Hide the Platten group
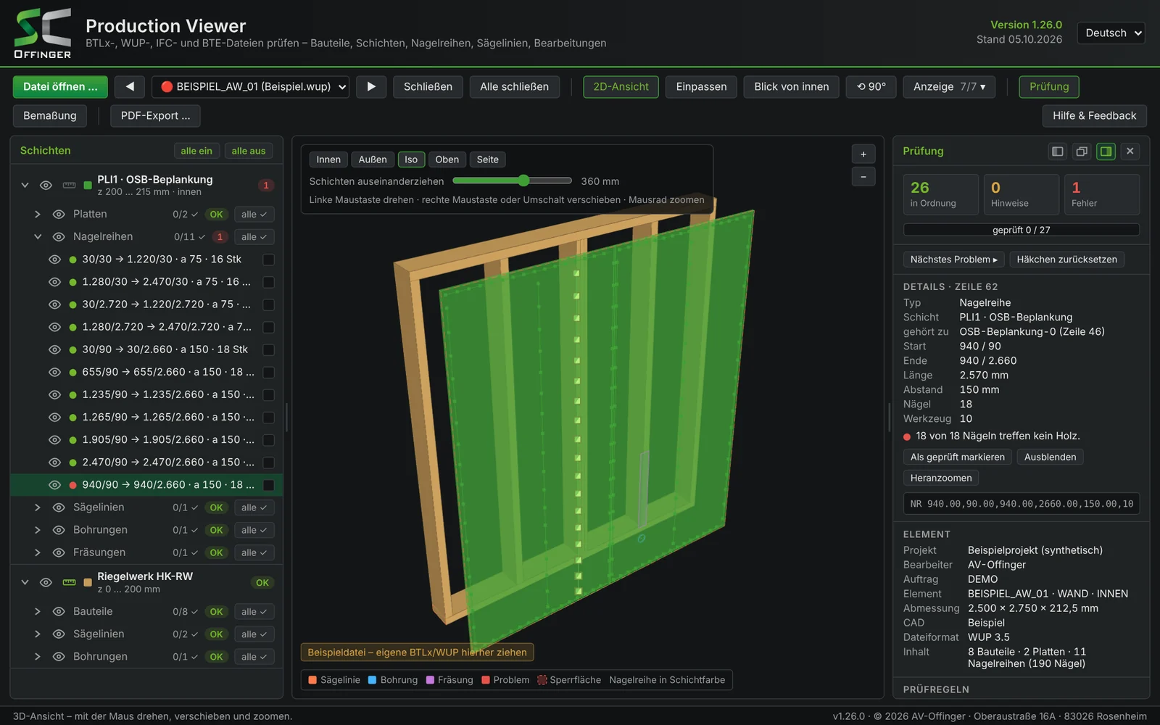Screen dimensions: 1160x725 (x=59, y=215)
